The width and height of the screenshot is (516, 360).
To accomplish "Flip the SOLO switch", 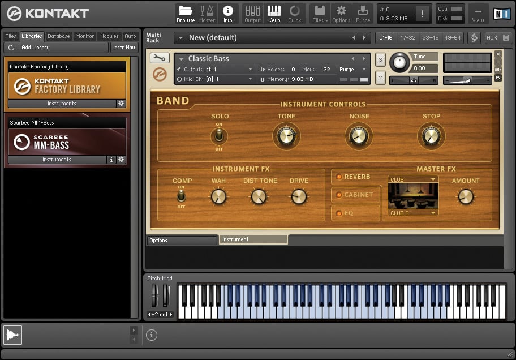I will click(x=219, y=136).
